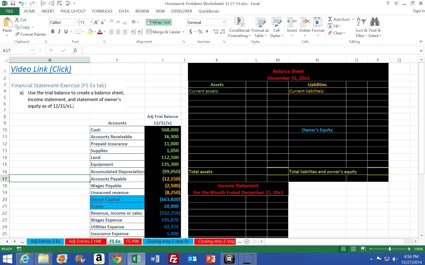Image resolution: width=425 pixels, height=265 pixels.
Task: Select the Total assets cell
Action: tap(217, 171)
